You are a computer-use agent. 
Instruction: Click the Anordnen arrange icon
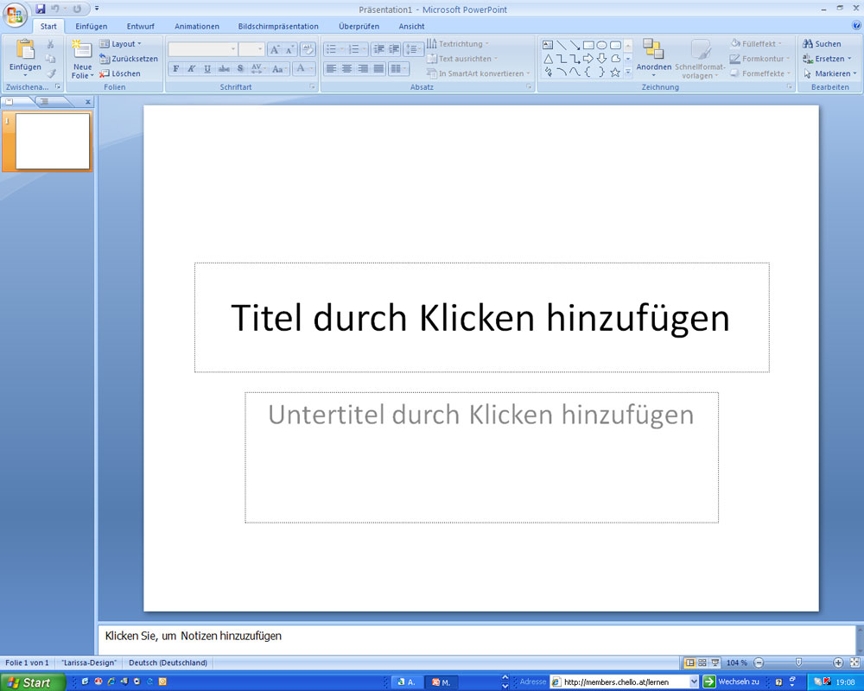point(653,49)
